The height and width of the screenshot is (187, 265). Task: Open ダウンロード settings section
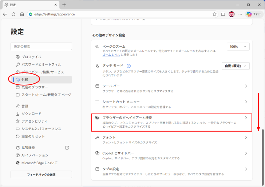[x=41, y=114]
